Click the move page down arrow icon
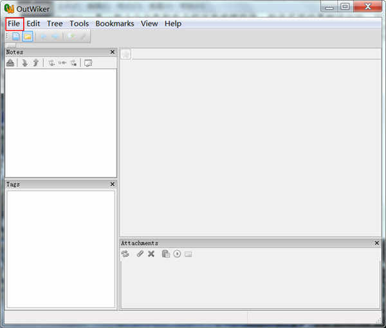The height and width of the screenshot is (328, 386). pyautogui.click(x=24, y=63)
